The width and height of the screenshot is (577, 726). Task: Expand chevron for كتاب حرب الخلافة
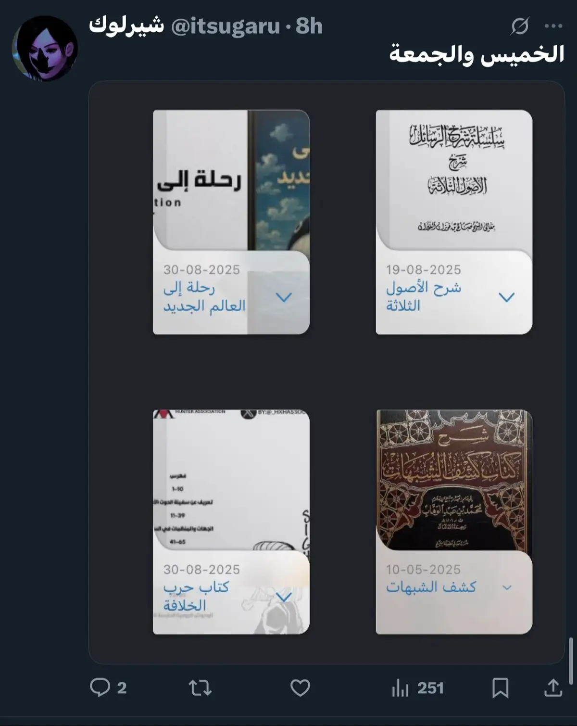click(284, 597)
